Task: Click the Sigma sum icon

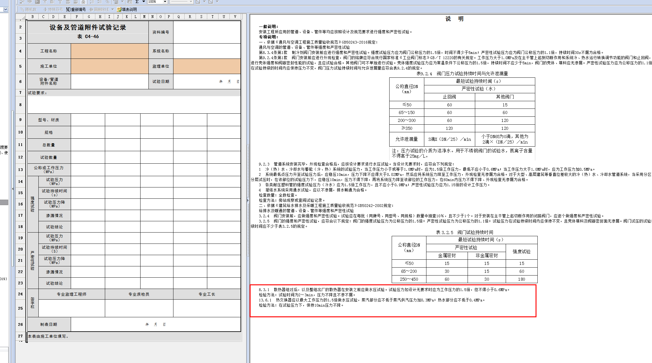Action: click(x=137, y=2)
